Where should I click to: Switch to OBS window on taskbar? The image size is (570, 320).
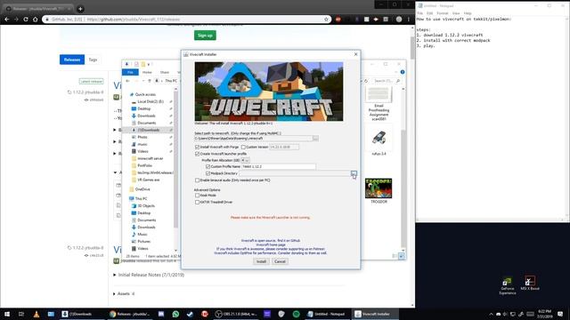[x=235, y=314]
